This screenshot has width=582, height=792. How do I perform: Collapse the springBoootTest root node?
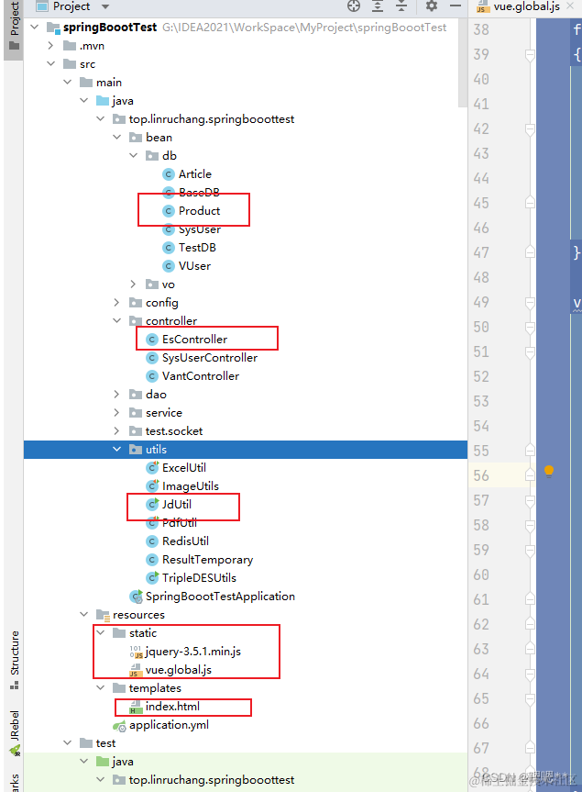pos(34,27)
